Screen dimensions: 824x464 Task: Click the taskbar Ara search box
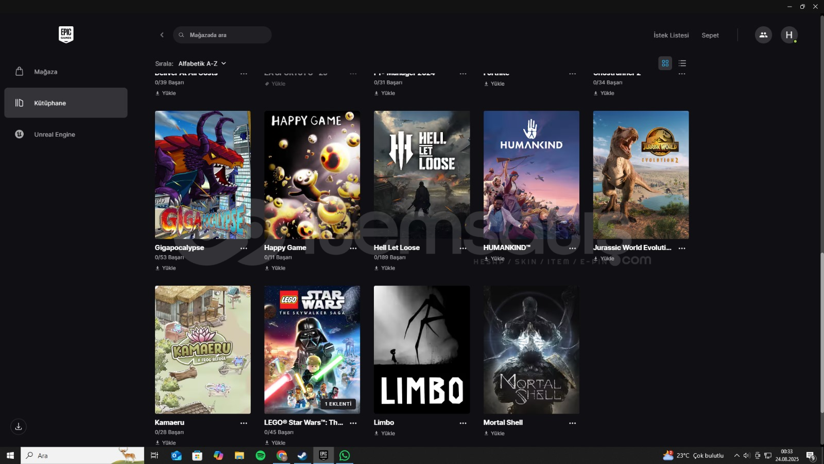[82, 455]
